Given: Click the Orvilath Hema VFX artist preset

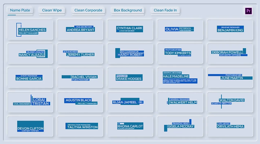Looking at the screenshot, I should pyautogui.click(x=230, y=126).
